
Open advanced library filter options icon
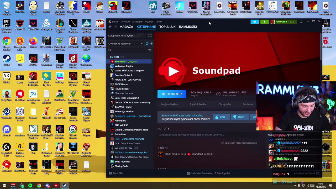150,50
